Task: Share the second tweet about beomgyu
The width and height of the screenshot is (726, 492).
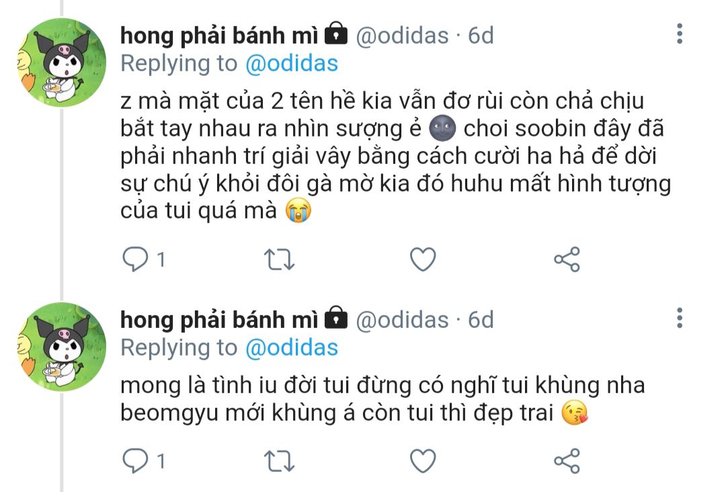Action: point(567,461)
